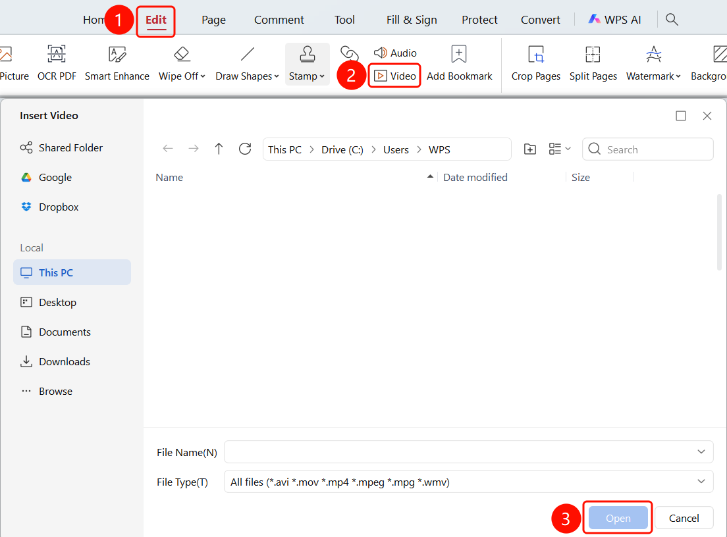Choose the Draw Shapes tool
This screenshot has height=537, width=727.
(x=247, y=63)
